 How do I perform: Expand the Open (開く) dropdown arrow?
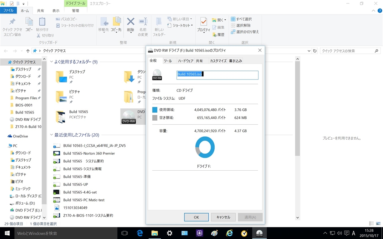pos(225,20)
